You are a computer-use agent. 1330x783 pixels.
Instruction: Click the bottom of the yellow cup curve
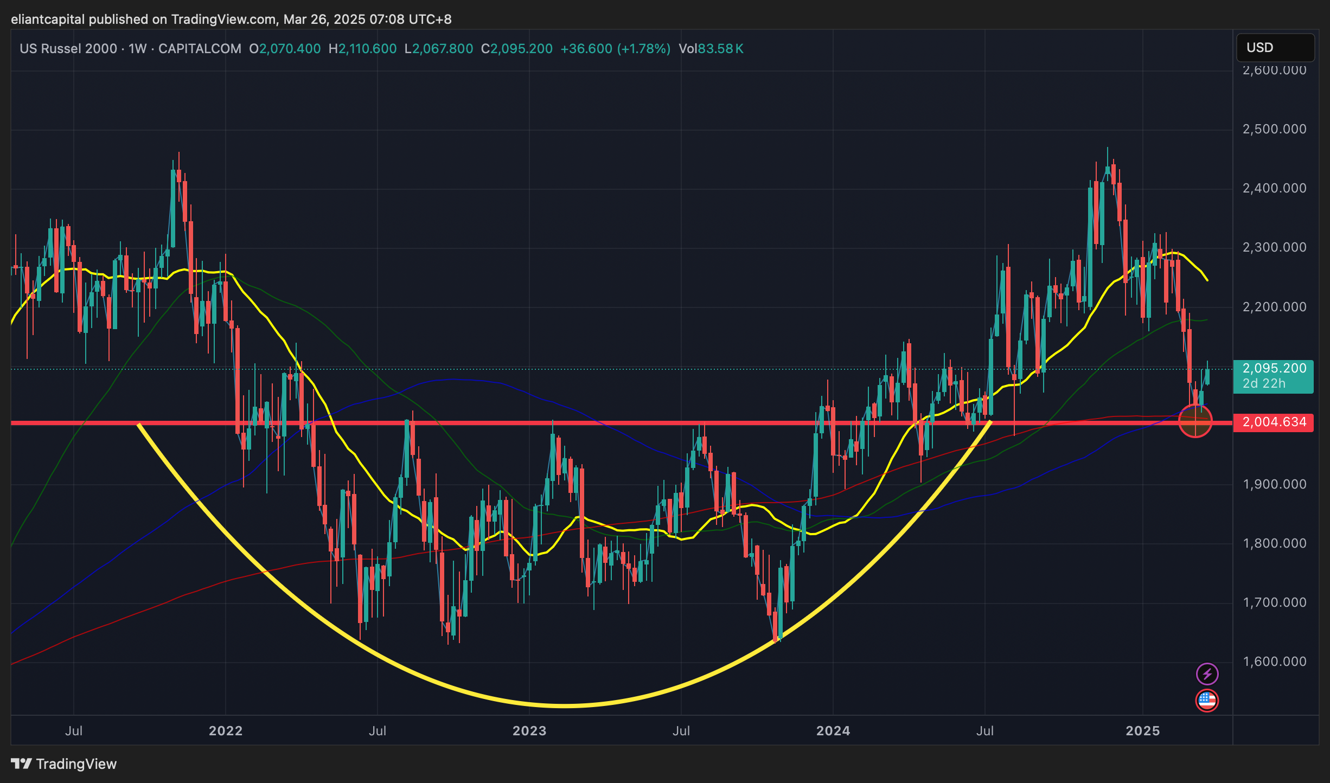tap(564, 705)
